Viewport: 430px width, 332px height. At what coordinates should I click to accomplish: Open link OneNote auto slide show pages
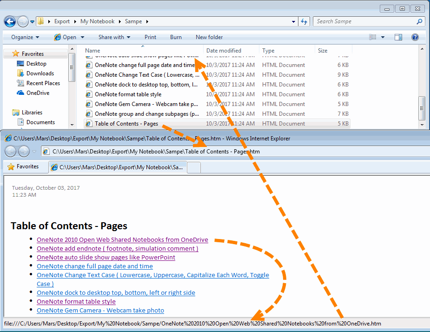pyautogui.click(x=106, y=257)
